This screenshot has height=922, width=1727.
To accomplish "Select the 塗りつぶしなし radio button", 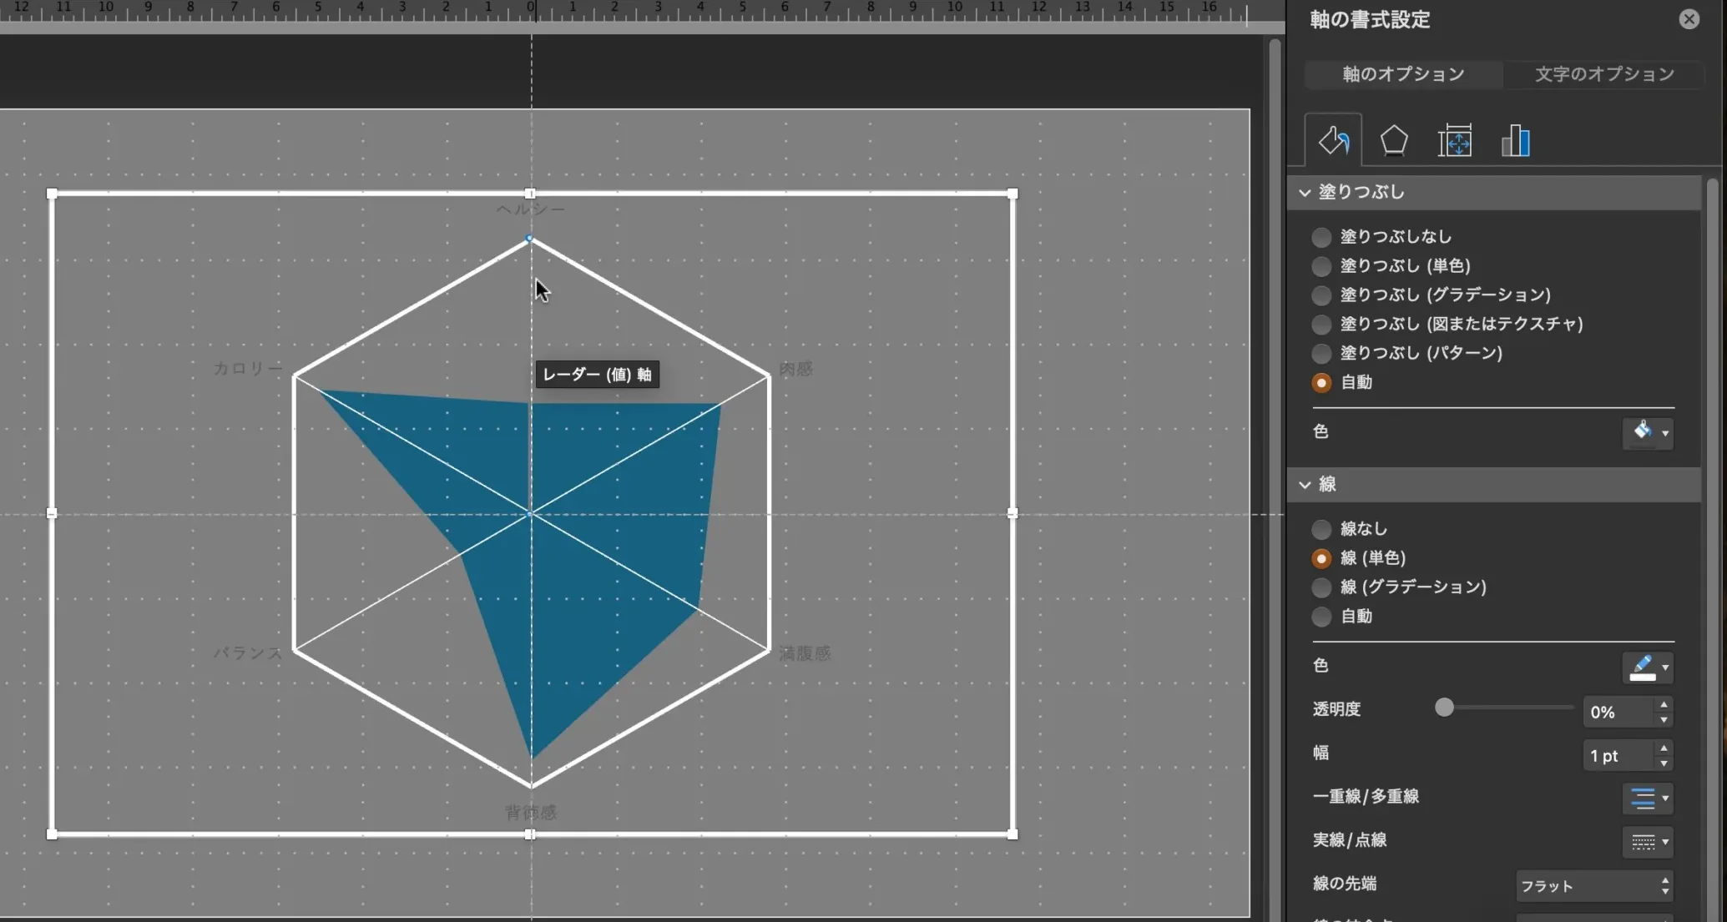I will coord(1321,238).
